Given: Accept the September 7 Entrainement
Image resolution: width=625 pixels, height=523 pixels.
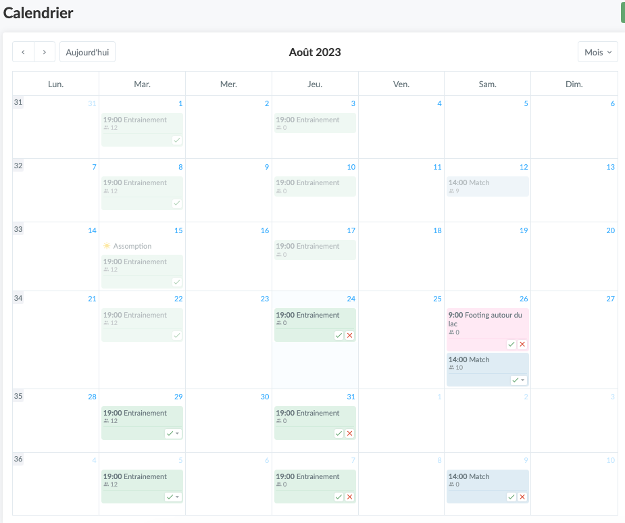Looking at the screenshot, I should coord(339,497).
